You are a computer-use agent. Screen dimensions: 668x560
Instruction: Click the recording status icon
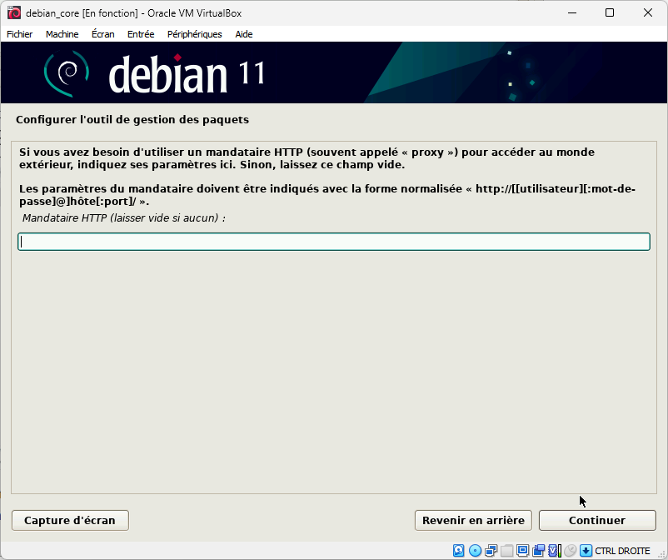(539, 550)
